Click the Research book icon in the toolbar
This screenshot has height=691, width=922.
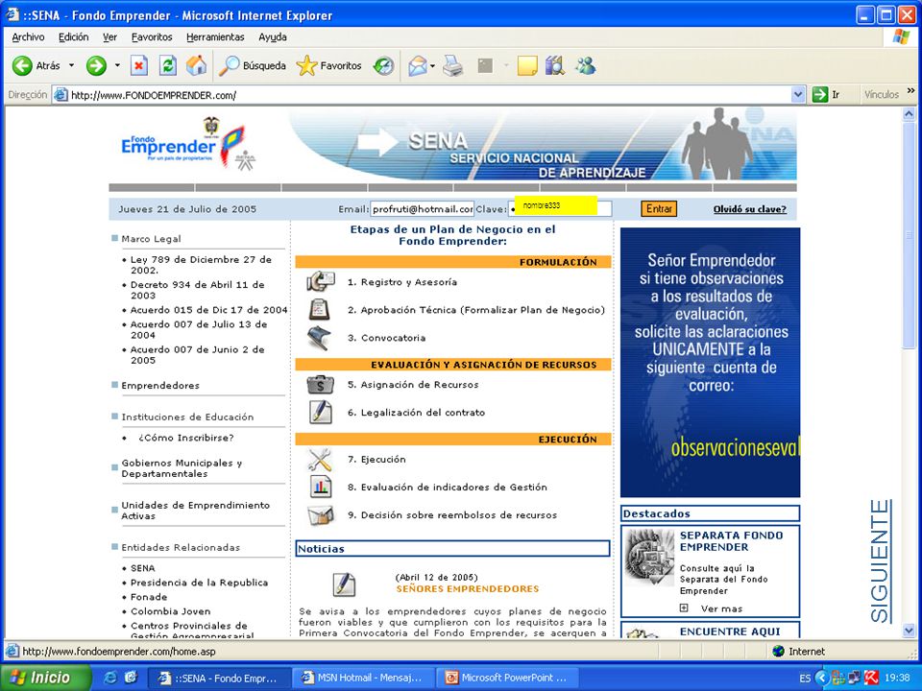(554, 65)
